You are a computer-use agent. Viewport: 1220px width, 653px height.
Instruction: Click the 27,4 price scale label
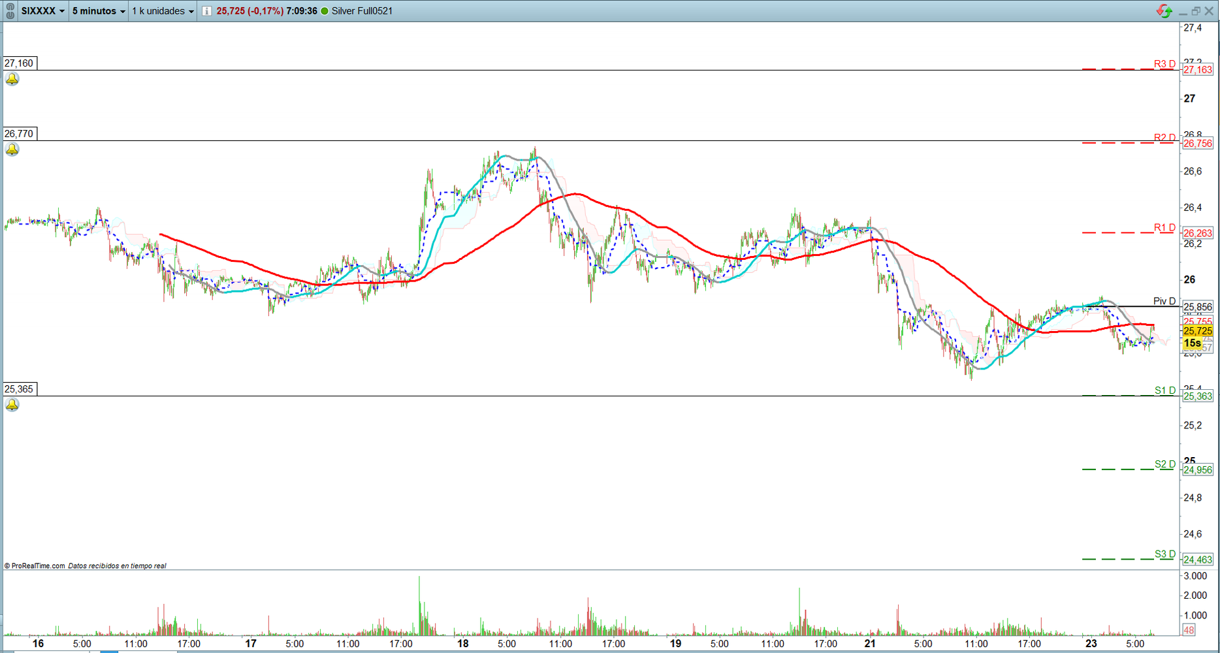1193,28
